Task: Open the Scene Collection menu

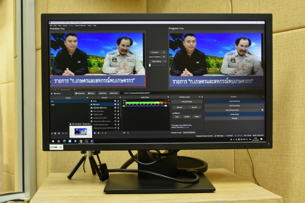Action: (x=80, y=26)
